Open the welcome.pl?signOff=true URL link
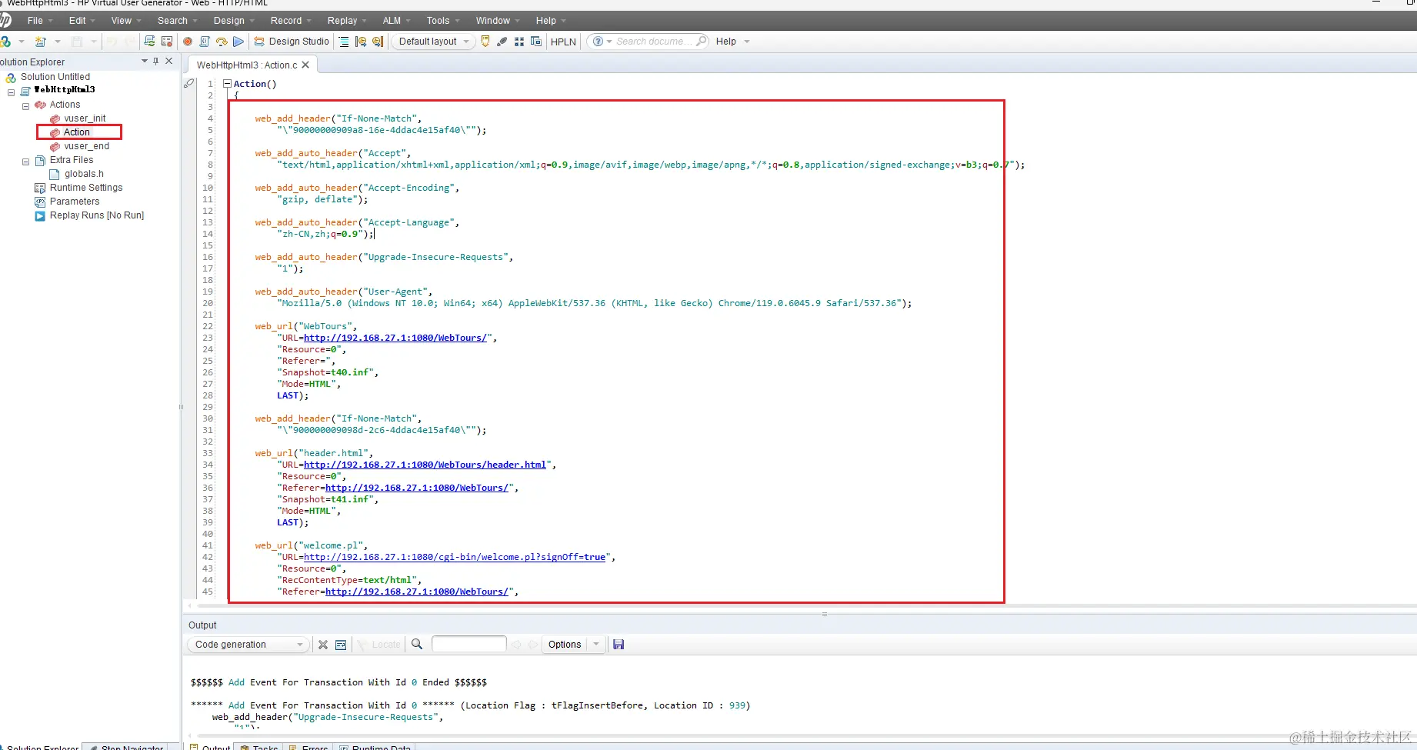The width and height of the screenshot is (1417, 750). (x=455, y=557)
